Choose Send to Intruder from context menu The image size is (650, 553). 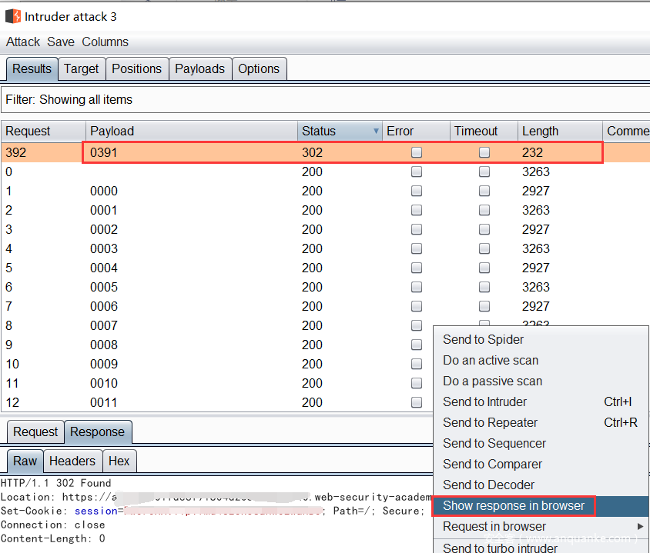[x=484, y=402]
